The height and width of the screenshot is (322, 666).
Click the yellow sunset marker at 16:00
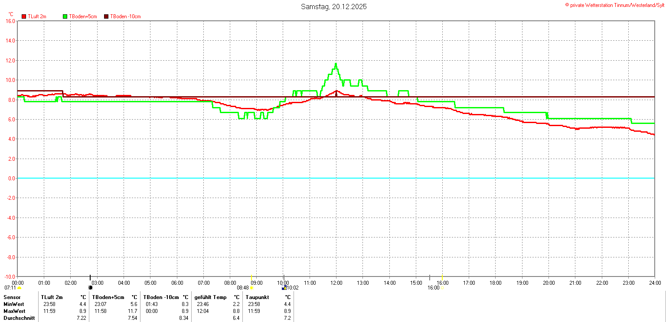pyautogui.click(x=442, y=287)
